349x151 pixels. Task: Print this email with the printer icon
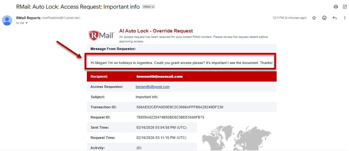pos(336,7)
